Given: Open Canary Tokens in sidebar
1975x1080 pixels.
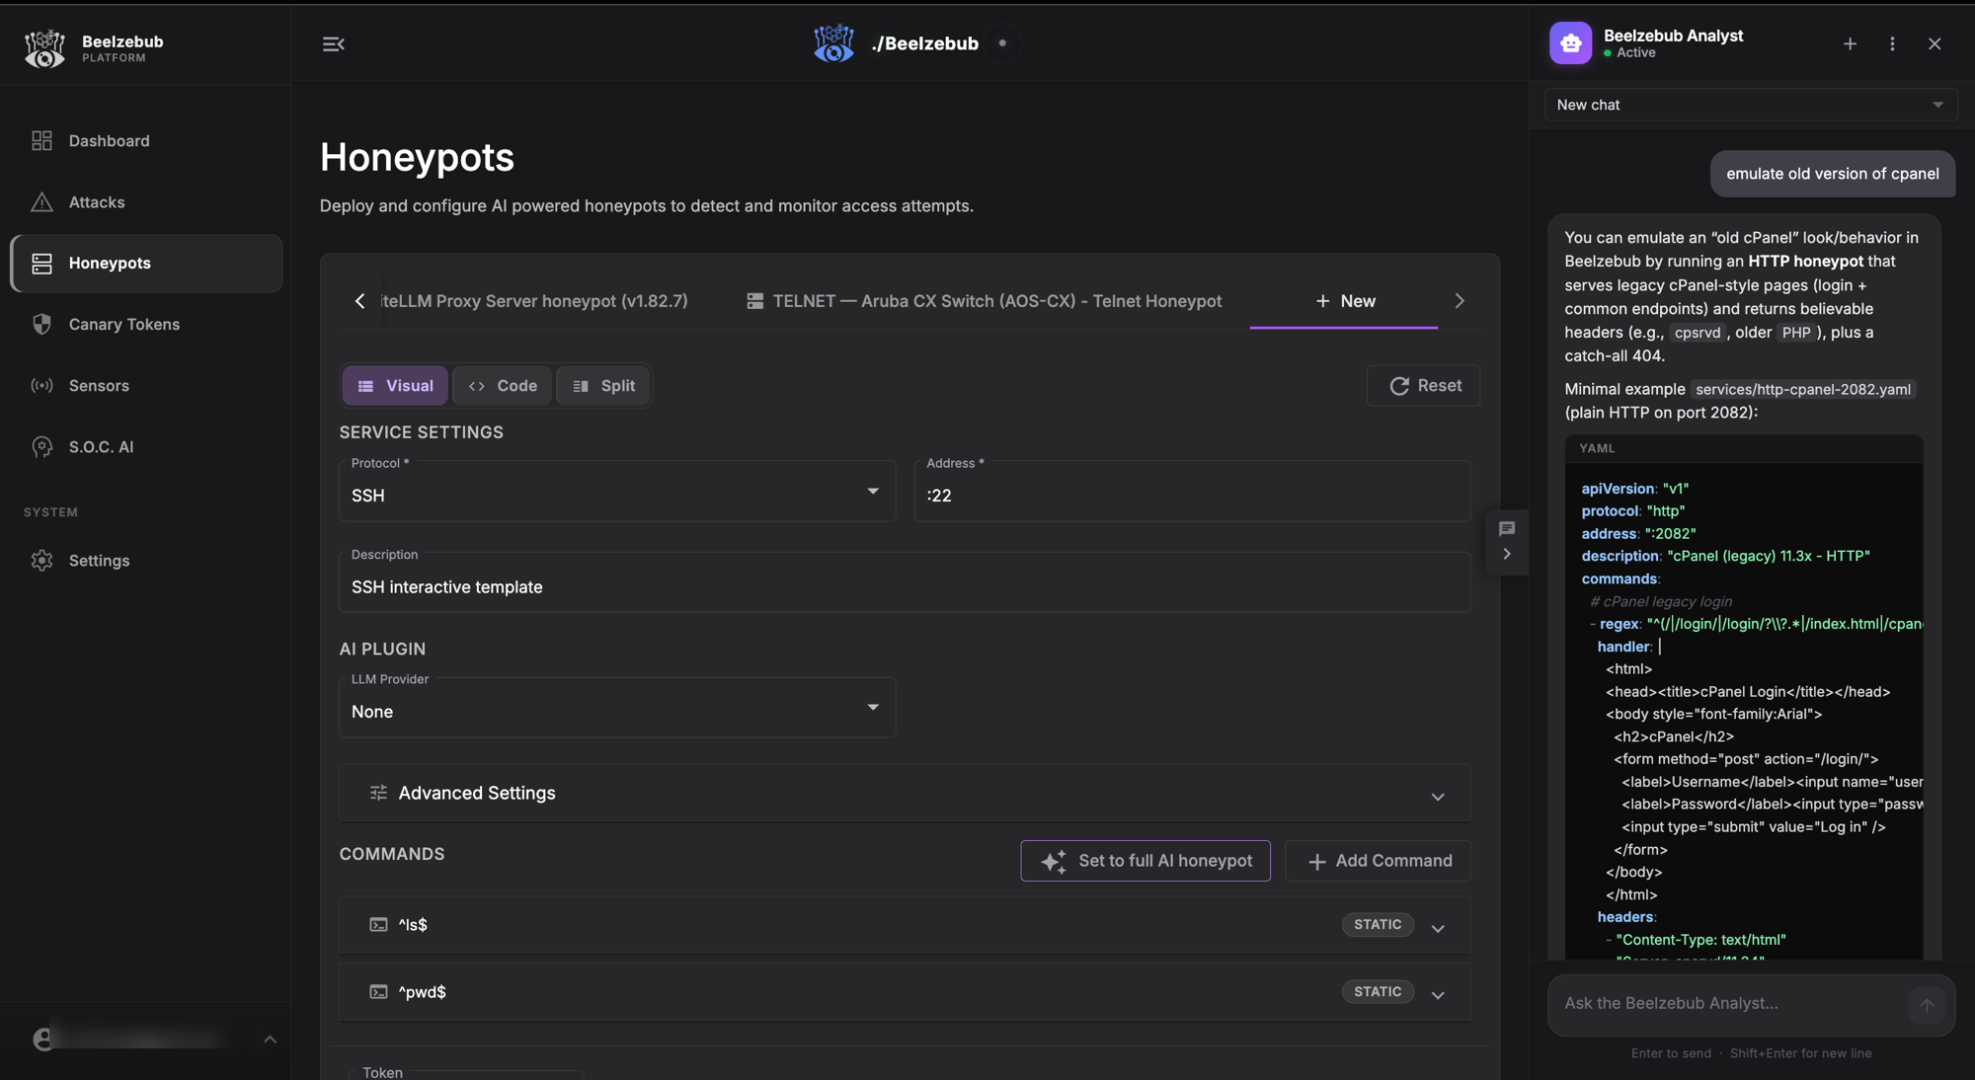Looking at the screenshot, I should click(x=146, y=325).
